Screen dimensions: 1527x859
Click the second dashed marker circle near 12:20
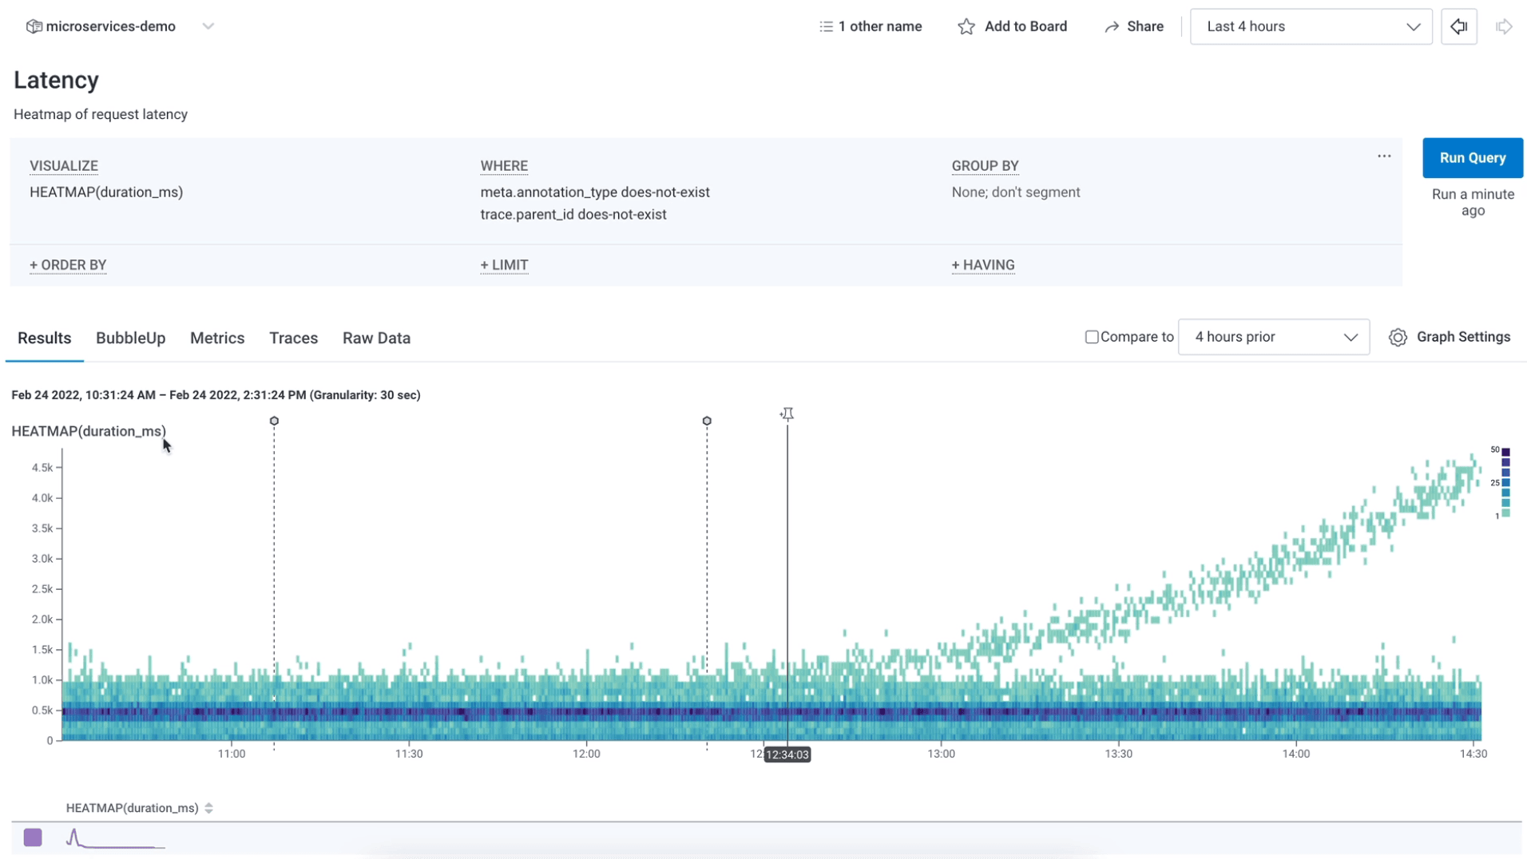(x=707, y=421)
